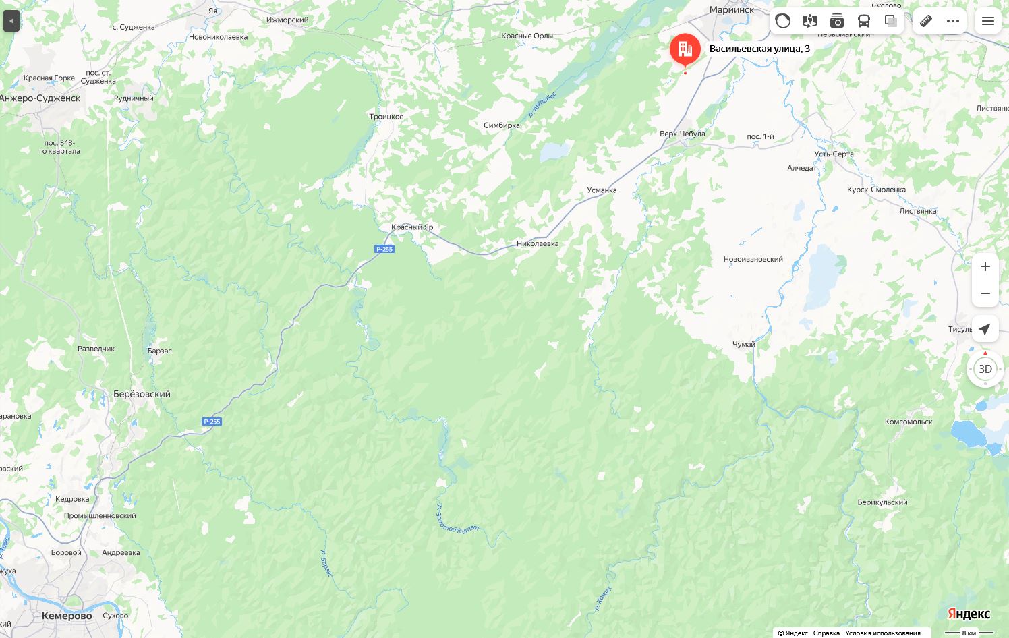Open the Справка help link
Viewport: 1009px width, 638px height.
coord(826,633)
